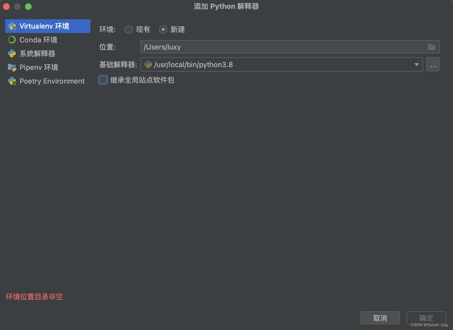
Task: Open base interpreter combo box python3.8
Action: point(282,65)
